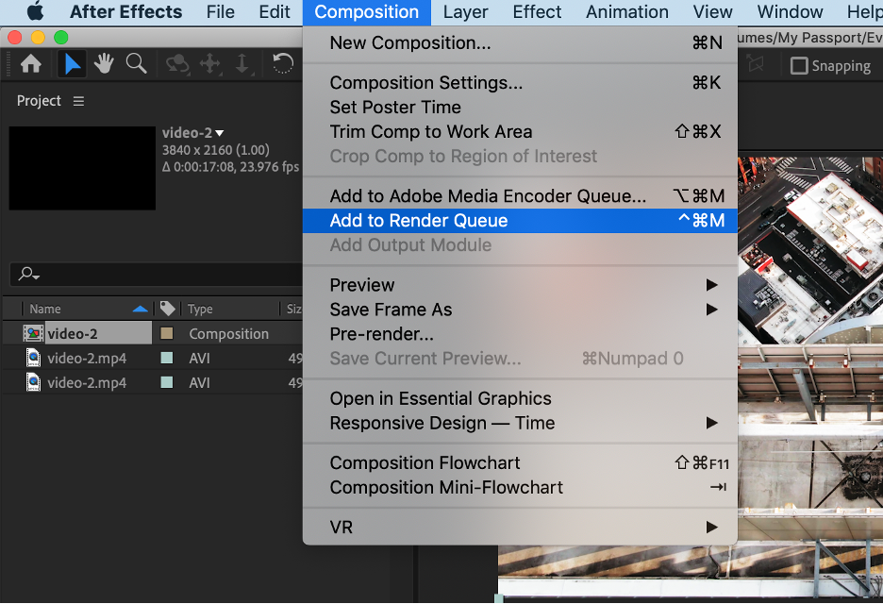Screen dimensions: 883x604
Task: Open Composition Settings menu entry
Action: pyautogui.click(x=425, y=83)
